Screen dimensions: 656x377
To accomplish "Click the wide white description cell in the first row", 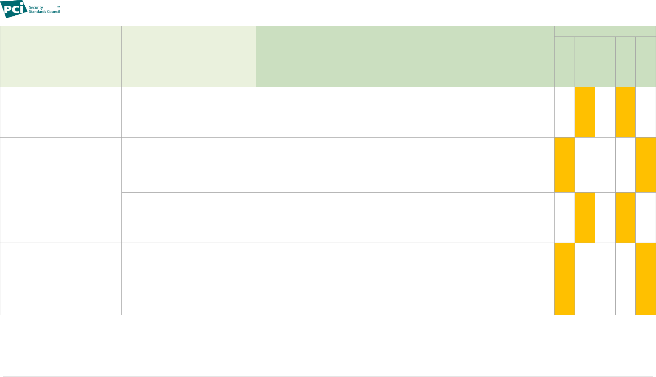I will (x=405, y=112).
